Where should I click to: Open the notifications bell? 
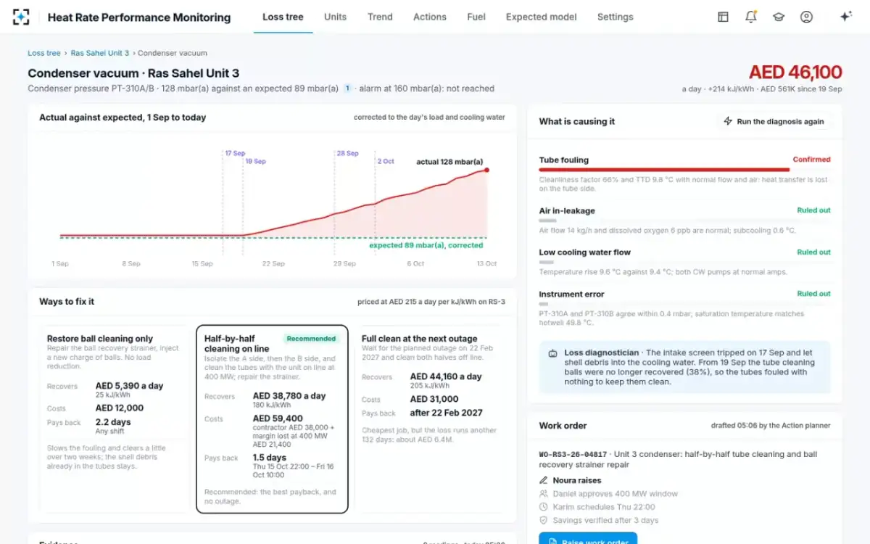pyautogui.click(x=751, y=17)
